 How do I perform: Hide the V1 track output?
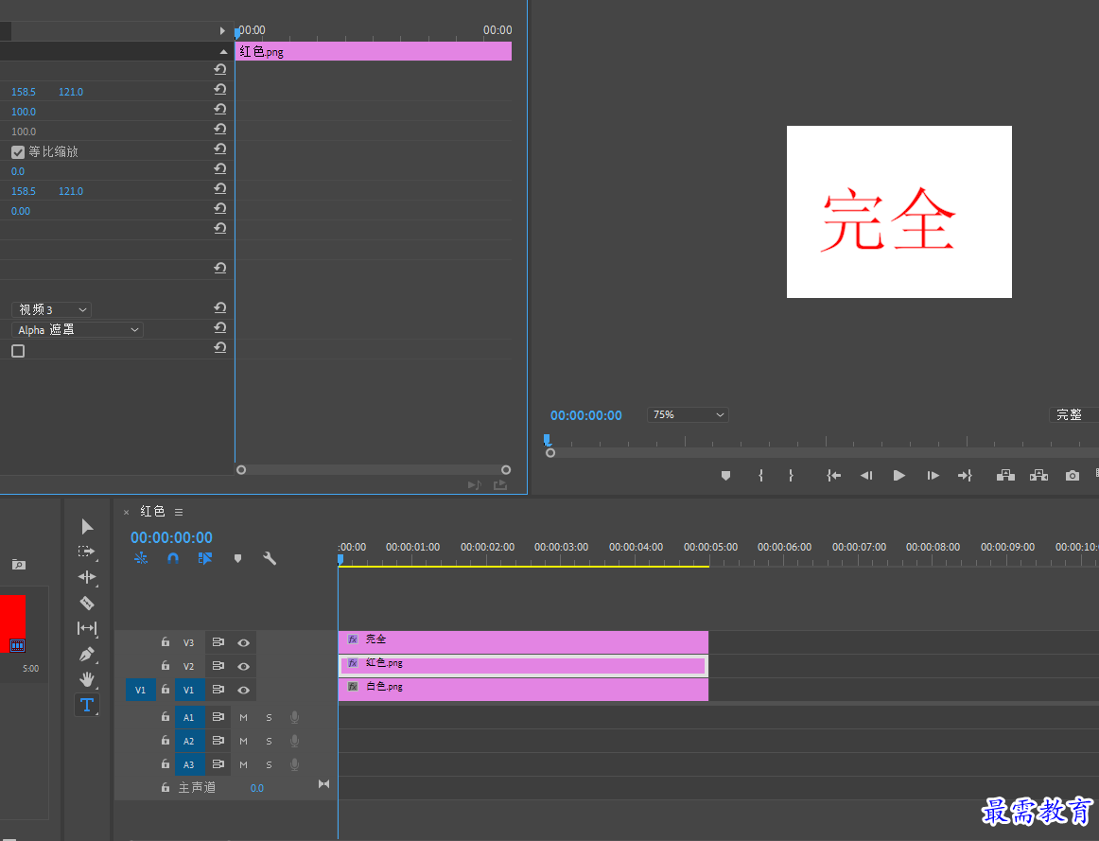point(243,691)
